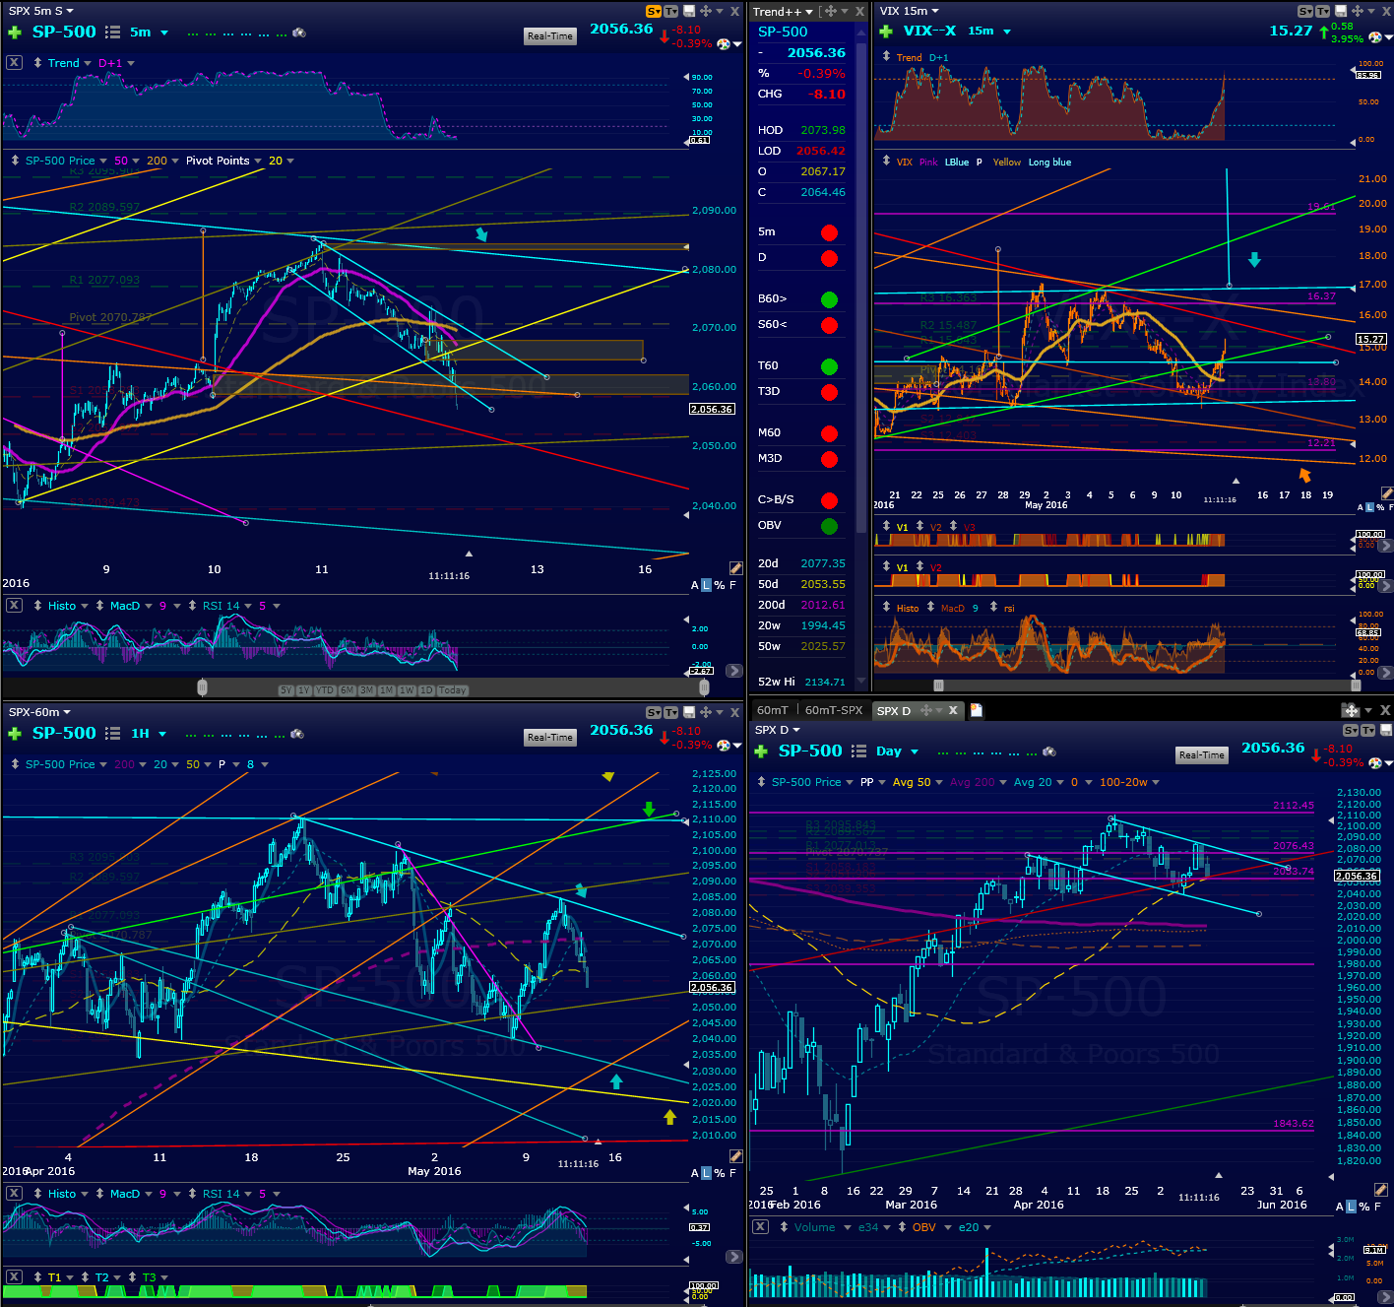Open color palette icon in SPX D chart
1394x1307 pixels.
pyautogui.click(x=1375, y=763)
